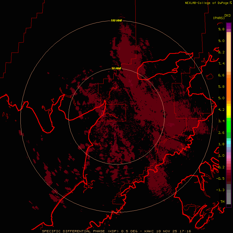Viewport: 233px width, 233px height.
Task: Click the TH threshold label
Action: (x=222, y=202)
